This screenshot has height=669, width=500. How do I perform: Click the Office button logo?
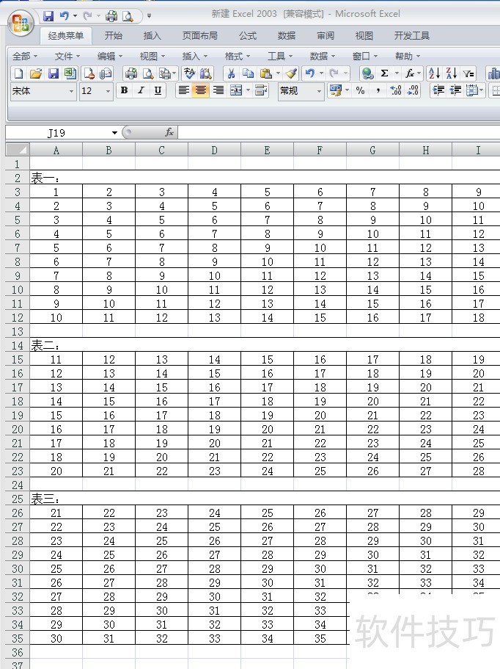click(21, 23)
